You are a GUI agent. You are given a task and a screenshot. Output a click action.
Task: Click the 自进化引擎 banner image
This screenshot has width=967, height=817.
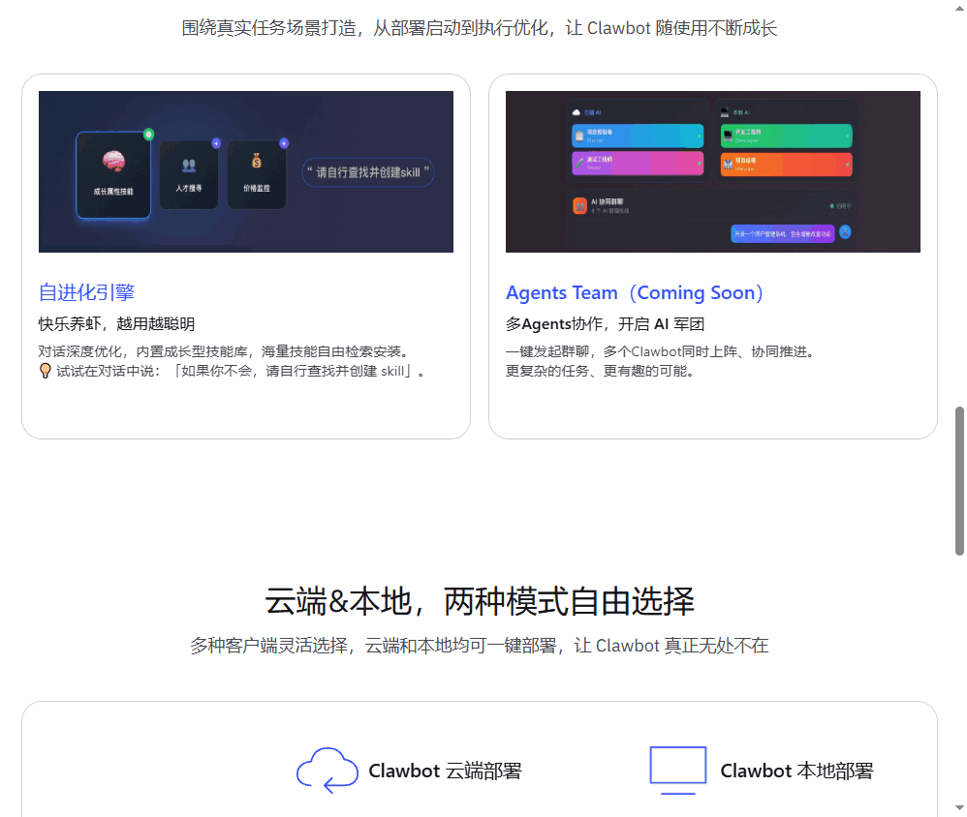pyautogui.click(x=245, y=171)
